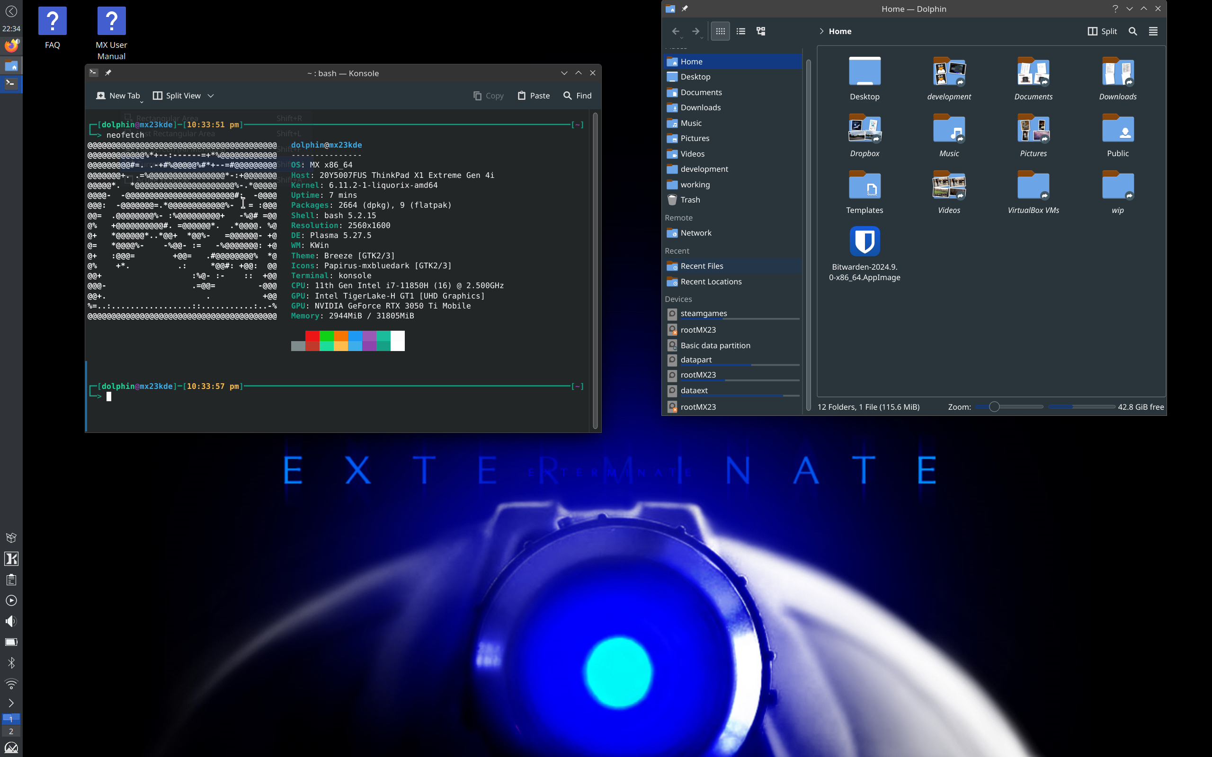1212x757 pixels.
Task: Open Trash in Places sidebar
Action: (x=733, y=200)
